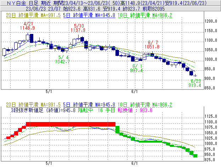Image resolution: width=221 pixels, height=168 pixels.
Task: Click the 925.0 lower axis label
Action: tap(210, 160)
